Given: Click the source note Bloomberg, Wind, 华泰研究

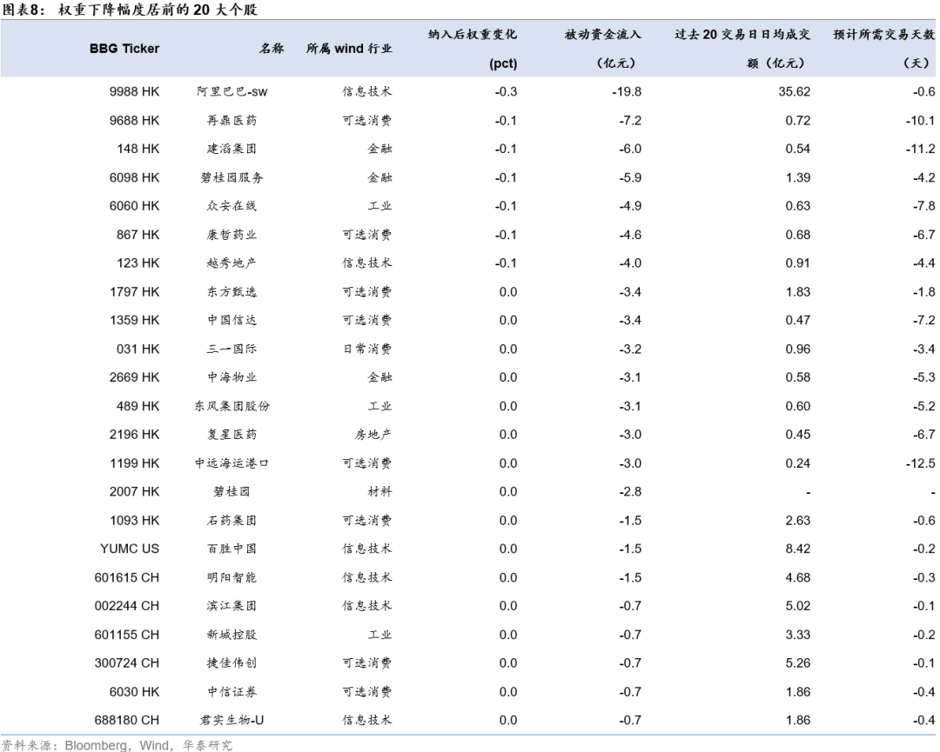Looking at the screenshot, I should point(149,745).
